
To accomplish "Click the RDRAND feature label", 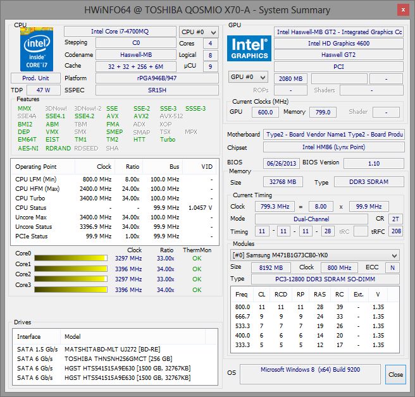I will click(x=58, y=149).
